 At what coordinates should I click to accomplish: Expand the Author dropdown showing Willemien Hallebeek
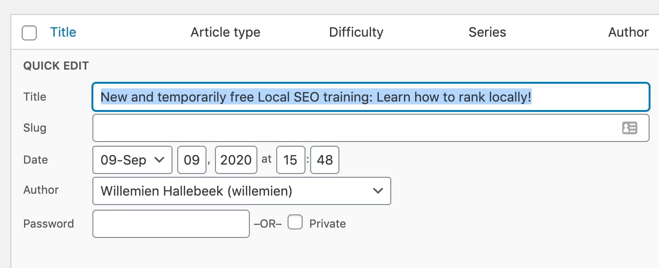tap(241, 191)
